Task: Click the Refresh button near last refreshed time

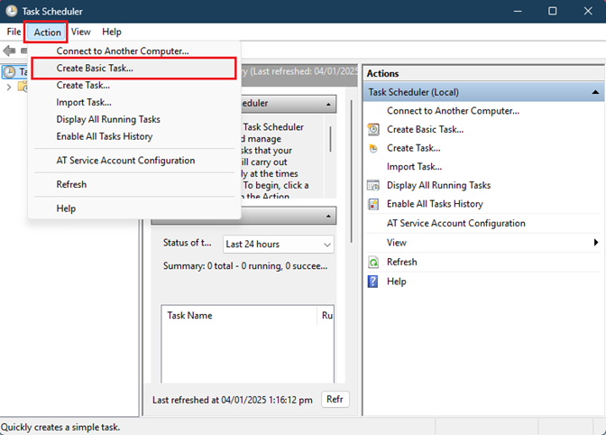Action: point(335,399)
